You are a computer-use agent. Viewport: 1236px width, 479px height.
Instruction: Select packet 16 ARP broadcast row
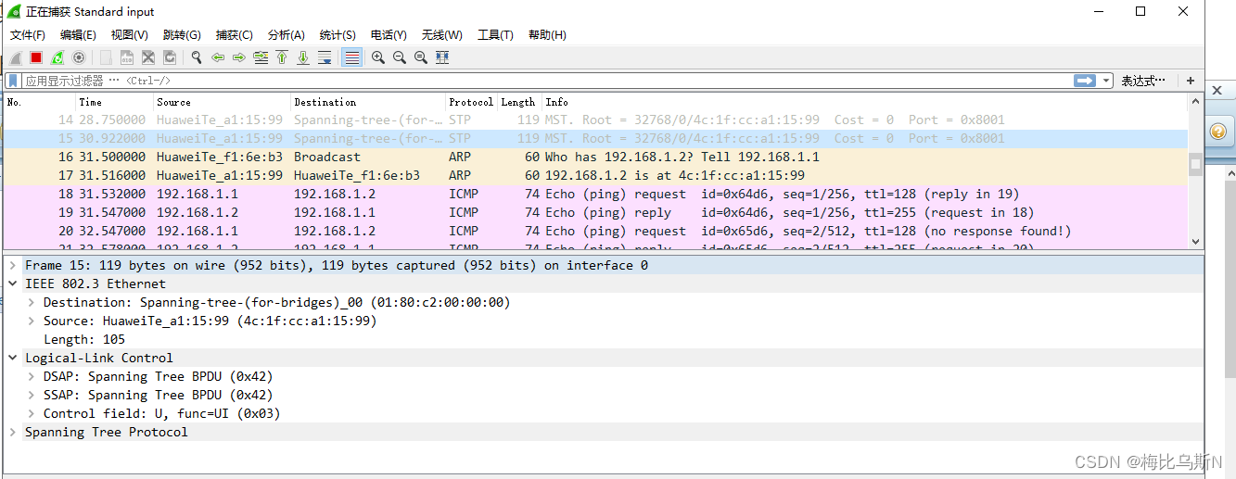(595, 157)
